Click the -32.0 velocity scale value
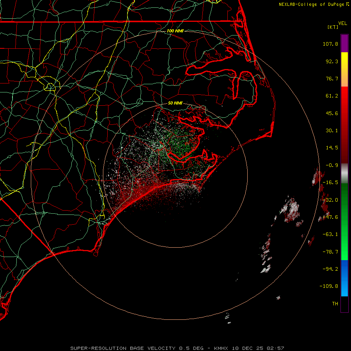This screenshot has width=351, height=351. (330, 200)
